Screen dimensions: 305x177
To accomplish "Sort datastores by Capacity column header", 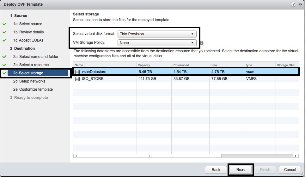I will point(154,65).
